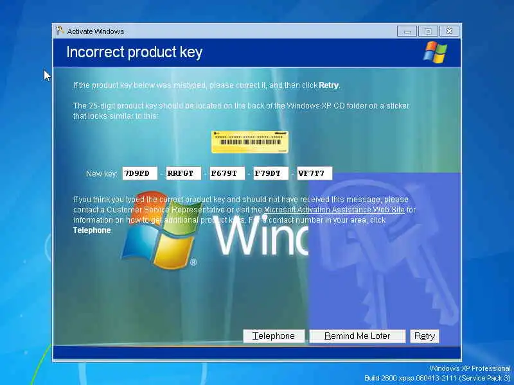Click the 'Incorrect product key' heading
Viewport: 514px width, 385px height.
pyautogui.click(x=134, y=53)
